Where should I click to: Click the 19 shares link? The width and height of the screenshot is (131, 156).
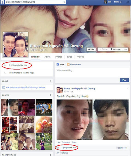(64, 153)
